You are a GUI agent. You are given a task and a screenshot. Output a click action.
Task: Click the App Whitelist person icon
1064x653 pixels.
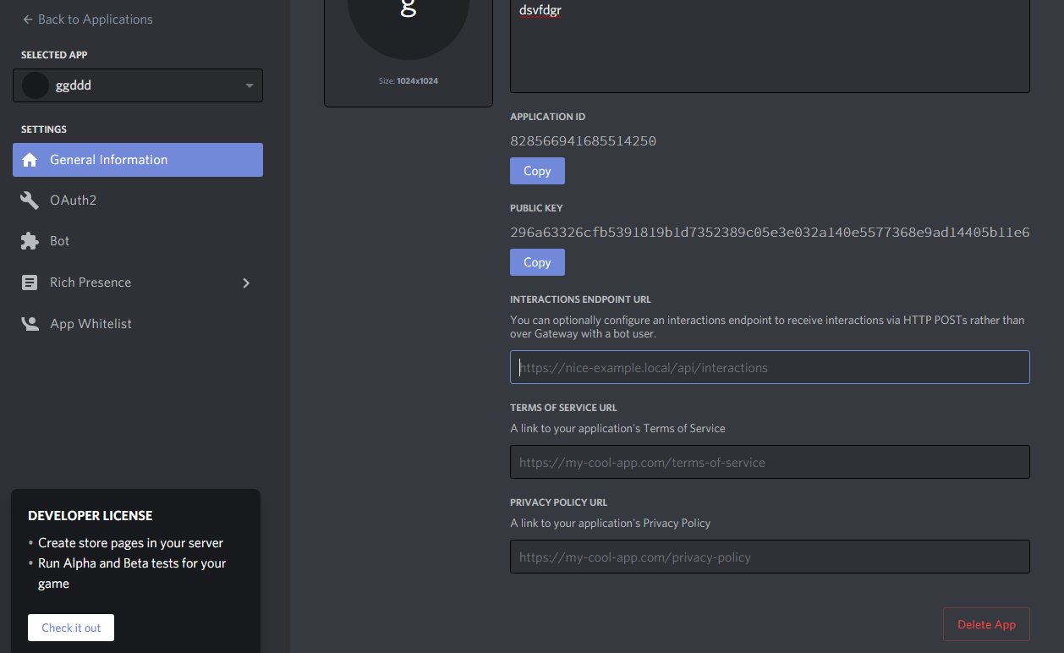click(30, 324)
